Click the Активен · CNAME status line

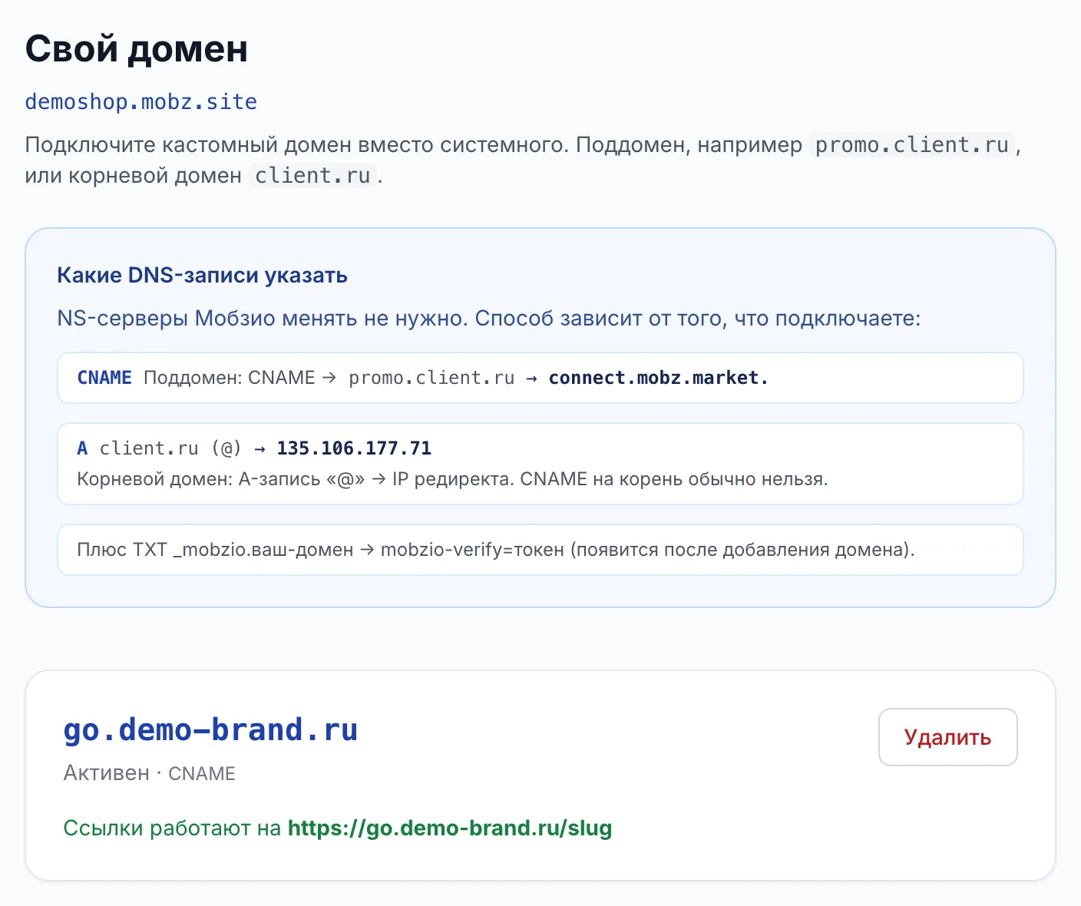[150, 773]
